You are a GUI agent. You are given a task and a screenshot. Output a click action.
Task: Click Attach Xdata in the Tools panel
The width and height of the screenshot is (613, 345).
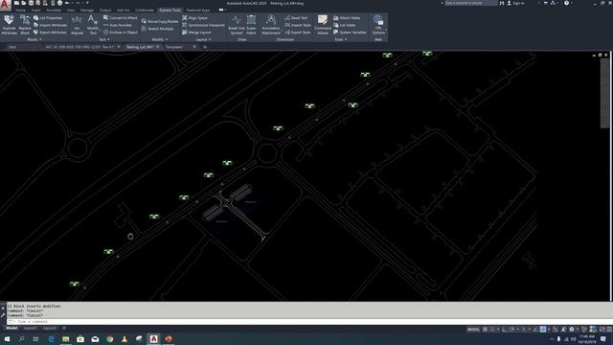pos(347,18)
